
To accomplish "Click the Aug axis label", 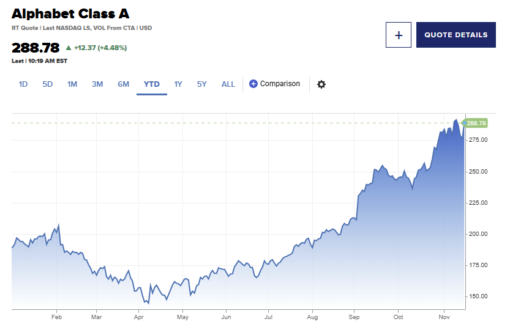I will click(x=312, y=317).
